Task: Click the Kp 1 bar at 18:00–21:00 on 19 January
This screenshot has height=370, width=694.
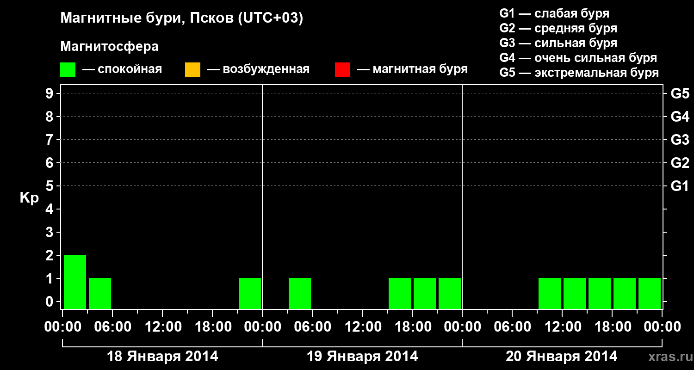Action: pos(425,293)
